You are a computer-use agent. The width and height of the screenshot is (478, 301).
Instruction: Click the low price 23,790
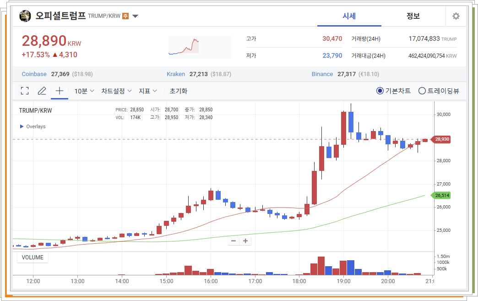[332, 55]
